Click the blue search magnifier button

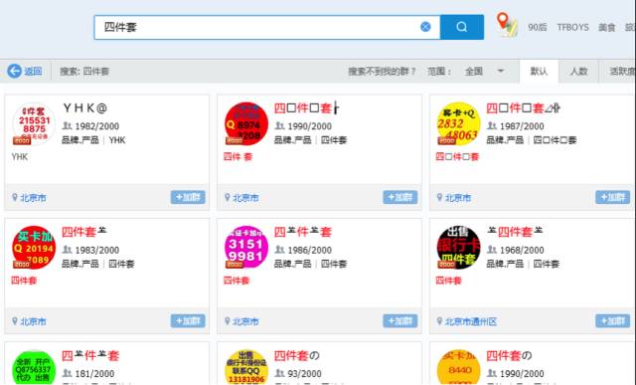tap(461, 27)
